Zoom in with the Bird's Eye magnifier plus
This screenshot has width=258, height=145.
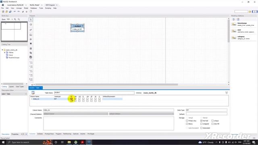tap(15, 19)
